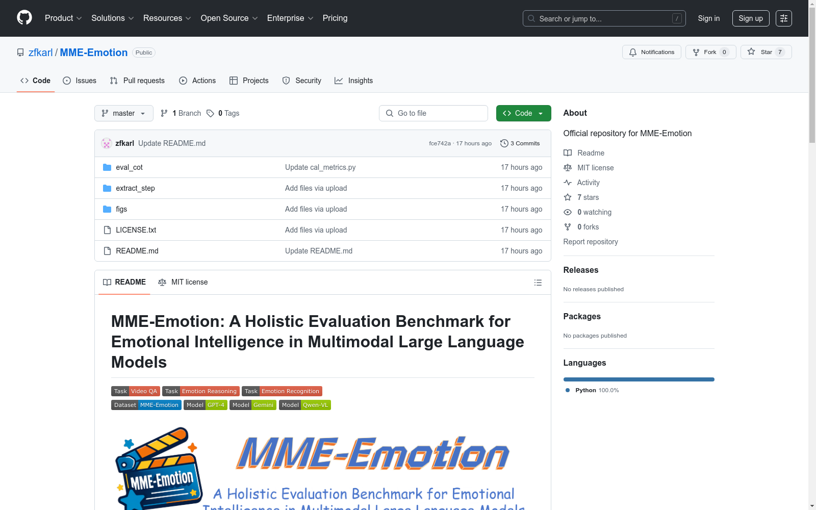The image size is (816, 510).
Task: Click the extract_step folder icon
Action: 107,188
